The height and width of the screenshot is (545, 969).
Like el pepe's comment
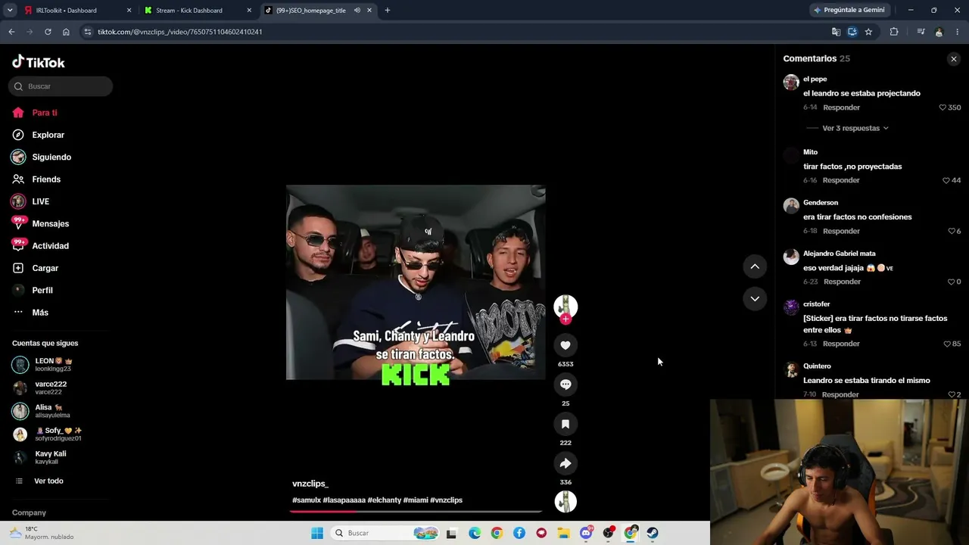pos(943,107)
